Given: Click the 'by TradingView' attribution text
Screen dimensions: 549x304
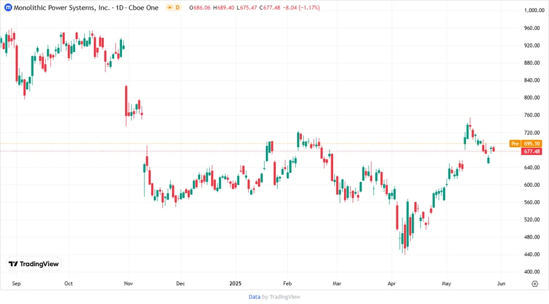Looking at the screenshot, I should [281, 297].
